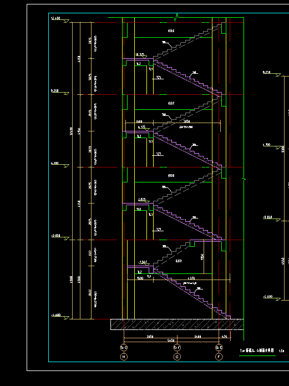The height and width of the screenshot is (386, 289).
Task: Select the left-side -0.050 elevation marker
Action: click(x=60, y=237)
